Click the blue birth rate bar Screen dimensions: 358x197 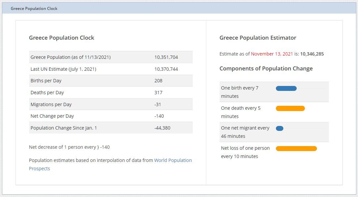click(286, 88)
